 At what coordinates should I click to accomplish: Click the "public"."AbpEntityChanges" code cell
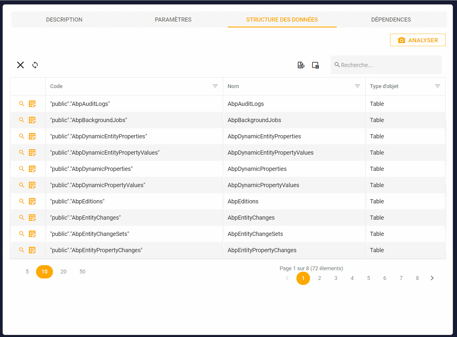pyautogui.click(x=134, y=218)
